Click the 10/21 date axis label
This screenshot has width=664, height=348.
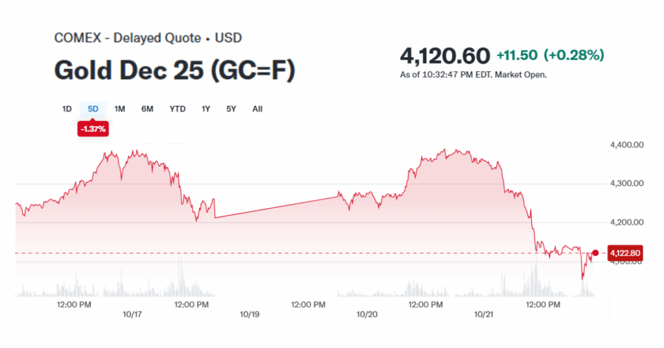click(484, 314)
